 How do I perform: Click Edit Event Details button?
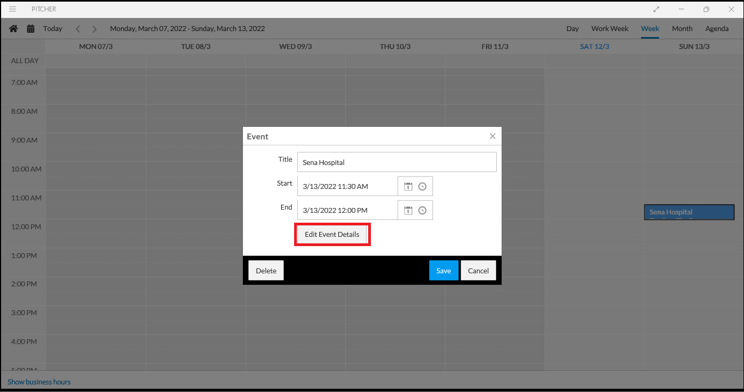click(332, 235)
